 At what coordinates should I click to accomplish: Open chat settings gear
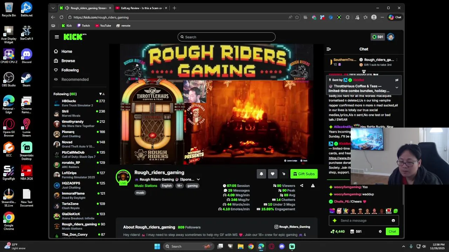tap(380, 231)
